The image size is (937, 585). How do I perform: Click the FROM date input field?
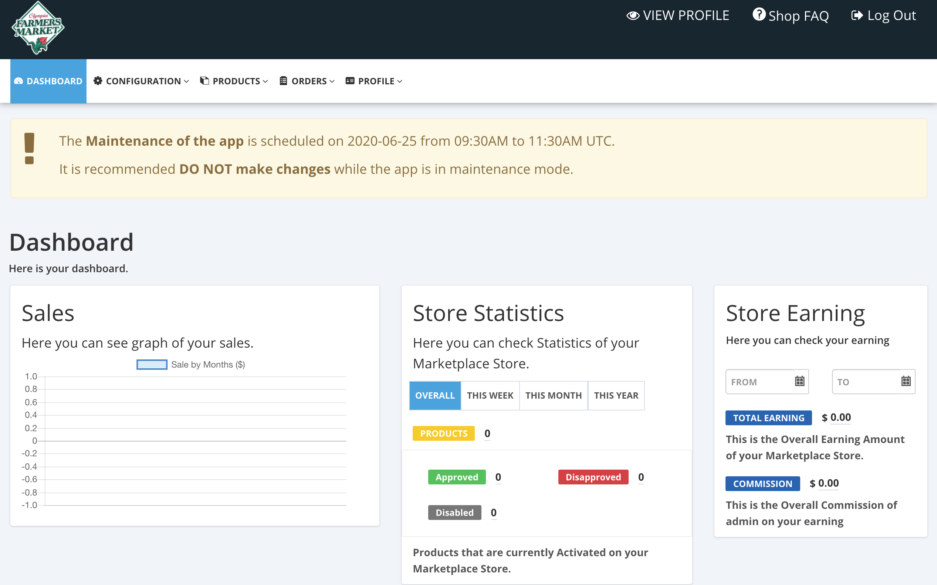pyautogui.click(x=759, y=382)
